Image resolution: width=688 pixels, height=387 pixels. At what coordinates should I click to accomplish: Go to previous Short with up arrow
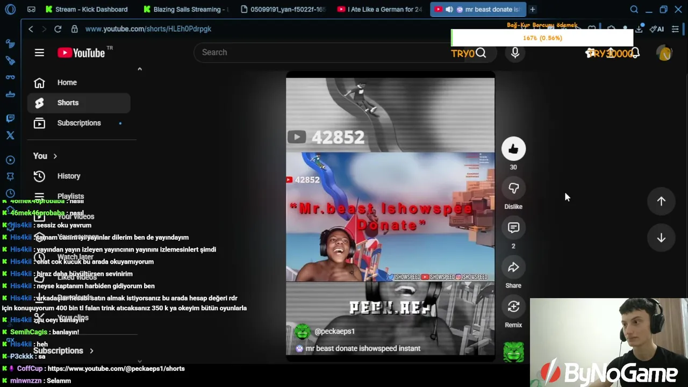coord(661,201)
